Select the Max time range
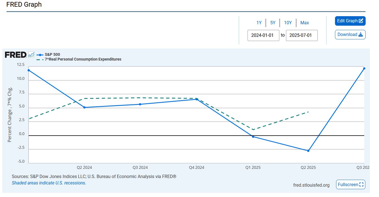 click(x=304, y=23)
